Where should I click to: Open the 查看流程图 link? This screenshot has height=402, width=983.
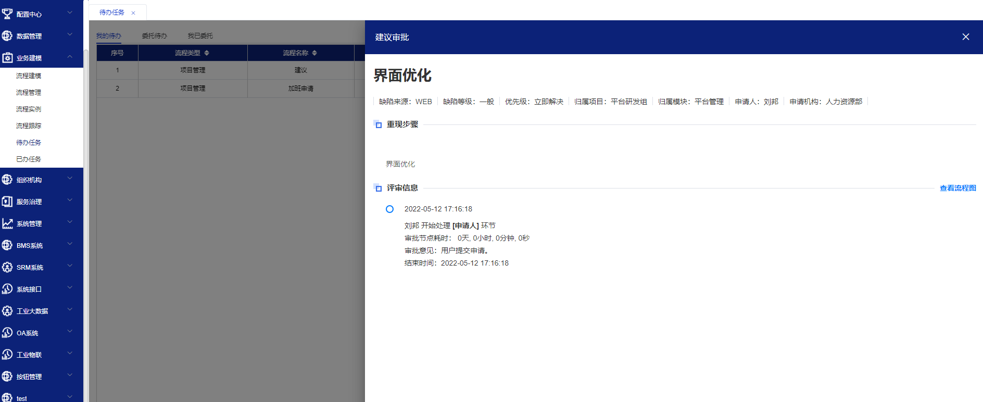[957, 188]
